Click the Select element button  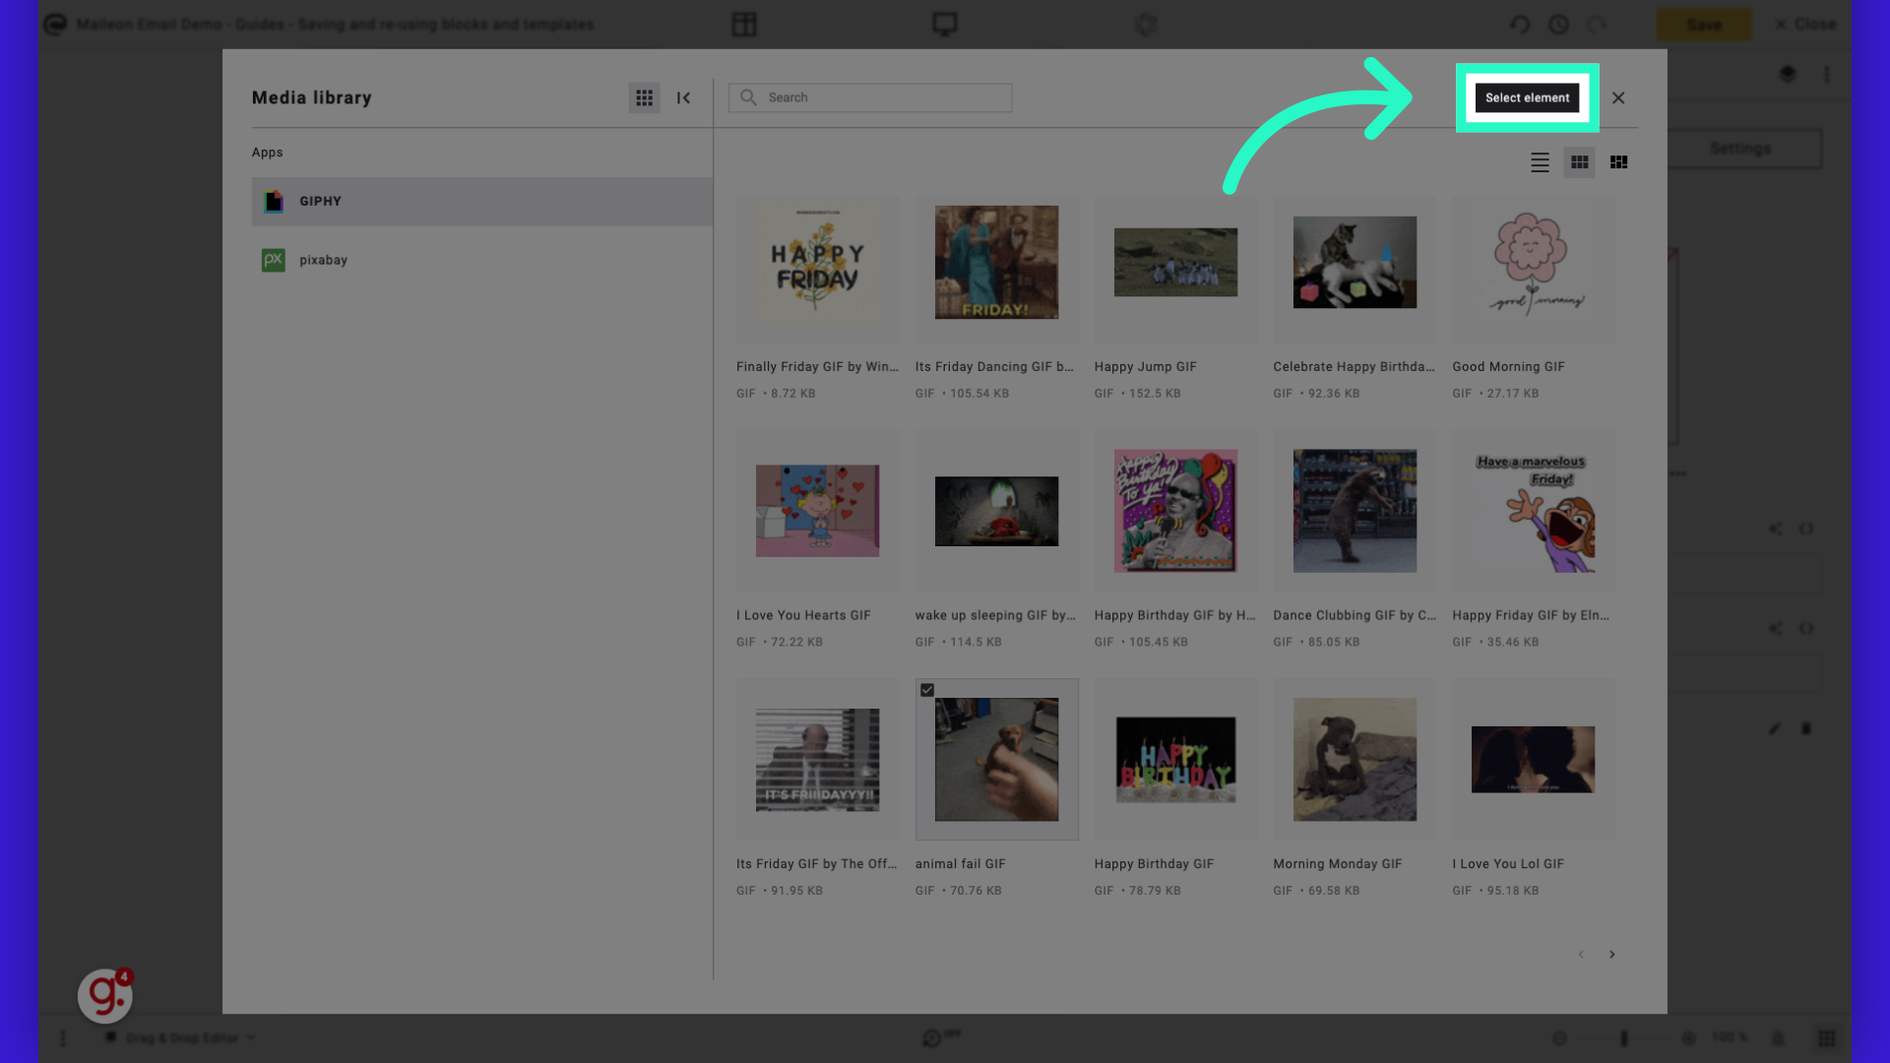tap(1527, 96)
